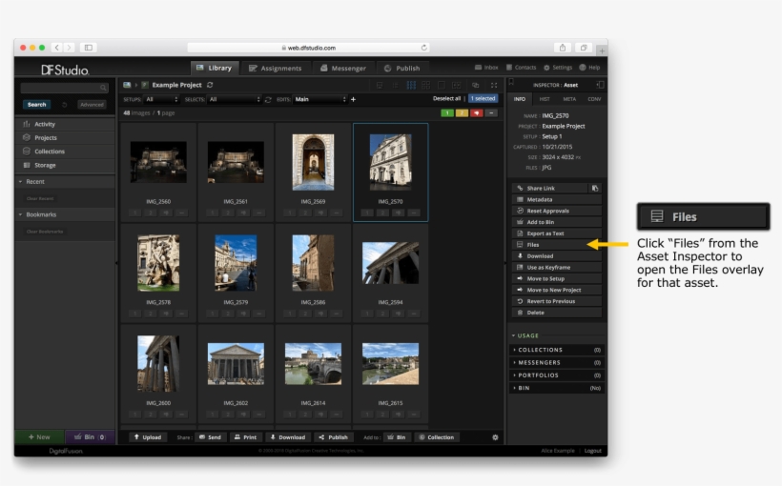Toggle rating 1 under IMG_2570
782x486 pixels.
367,213
